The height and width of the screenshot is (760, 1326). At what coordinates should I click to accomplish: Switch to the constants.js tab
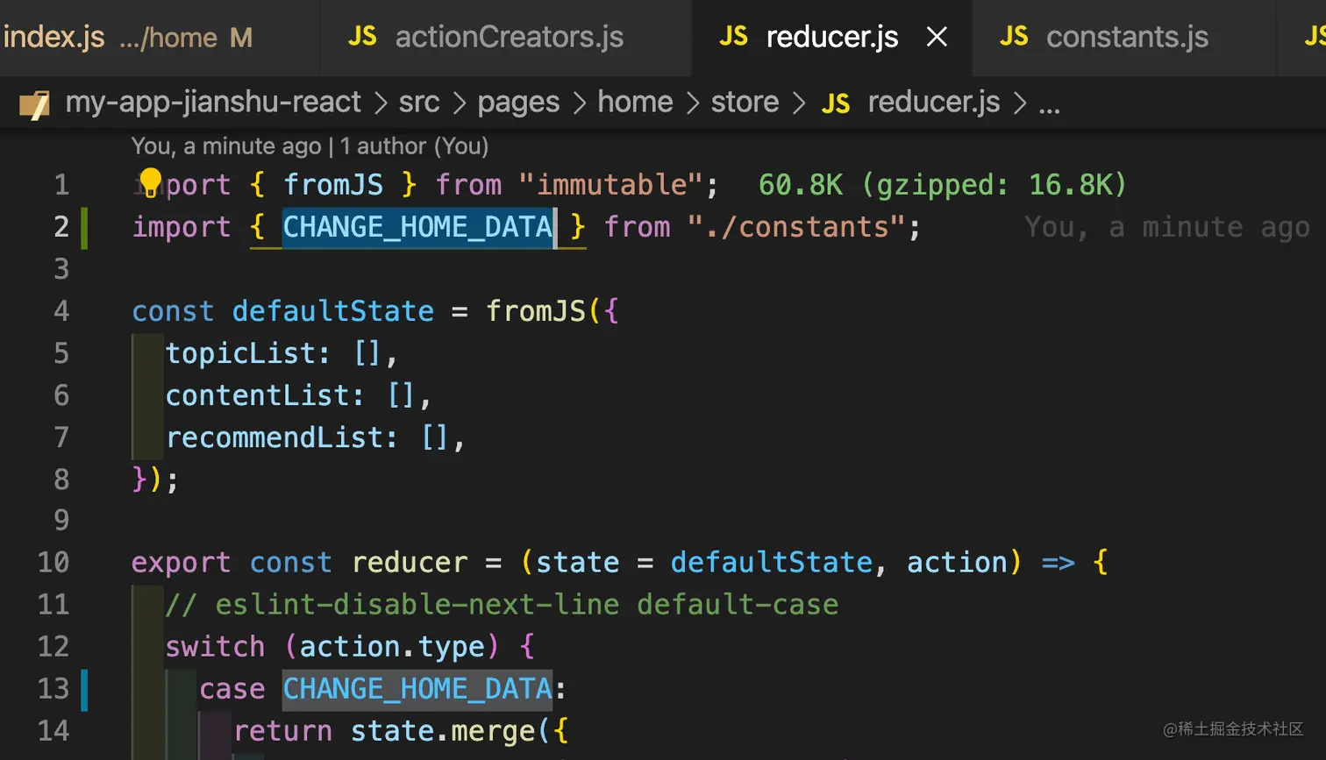(x=1123, y=37)
